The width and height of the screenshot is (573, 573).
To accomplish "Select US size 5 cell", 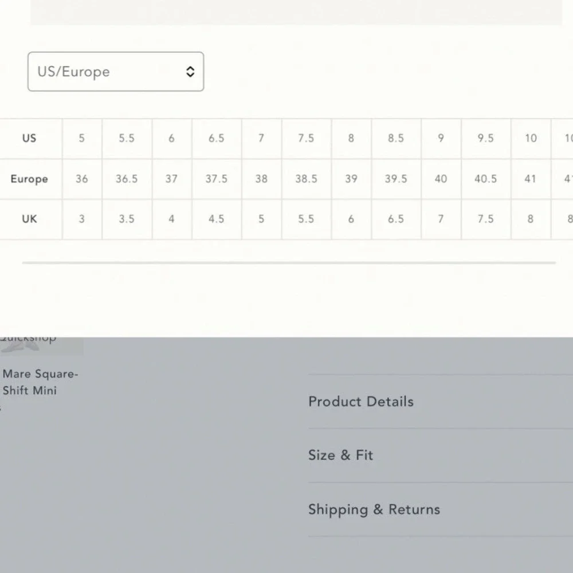I will (x=82, y=139).
